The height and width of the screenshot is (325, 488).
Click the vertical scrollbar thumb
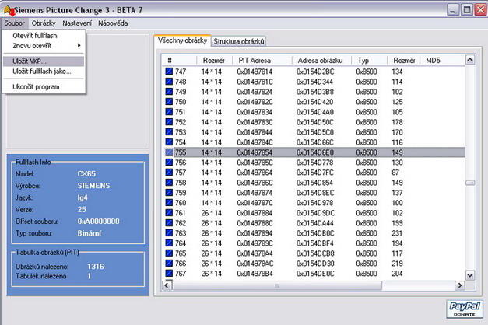coord(470,183)
